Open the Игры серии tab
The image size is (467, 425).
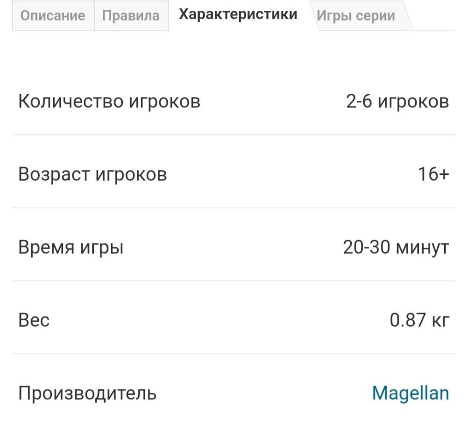coord(356,16)
